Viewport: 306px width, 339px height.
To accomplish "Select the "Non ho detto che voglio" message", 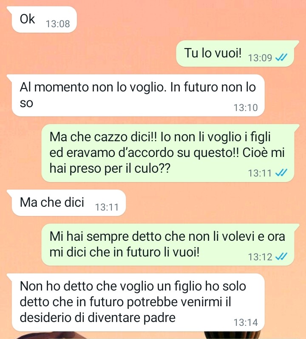I will [x=138, y=302].
